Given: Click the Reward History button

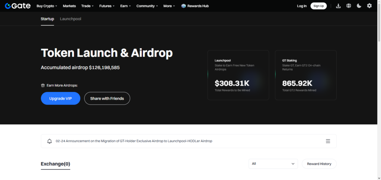Looking at the screenshot, I should (319, 164).
